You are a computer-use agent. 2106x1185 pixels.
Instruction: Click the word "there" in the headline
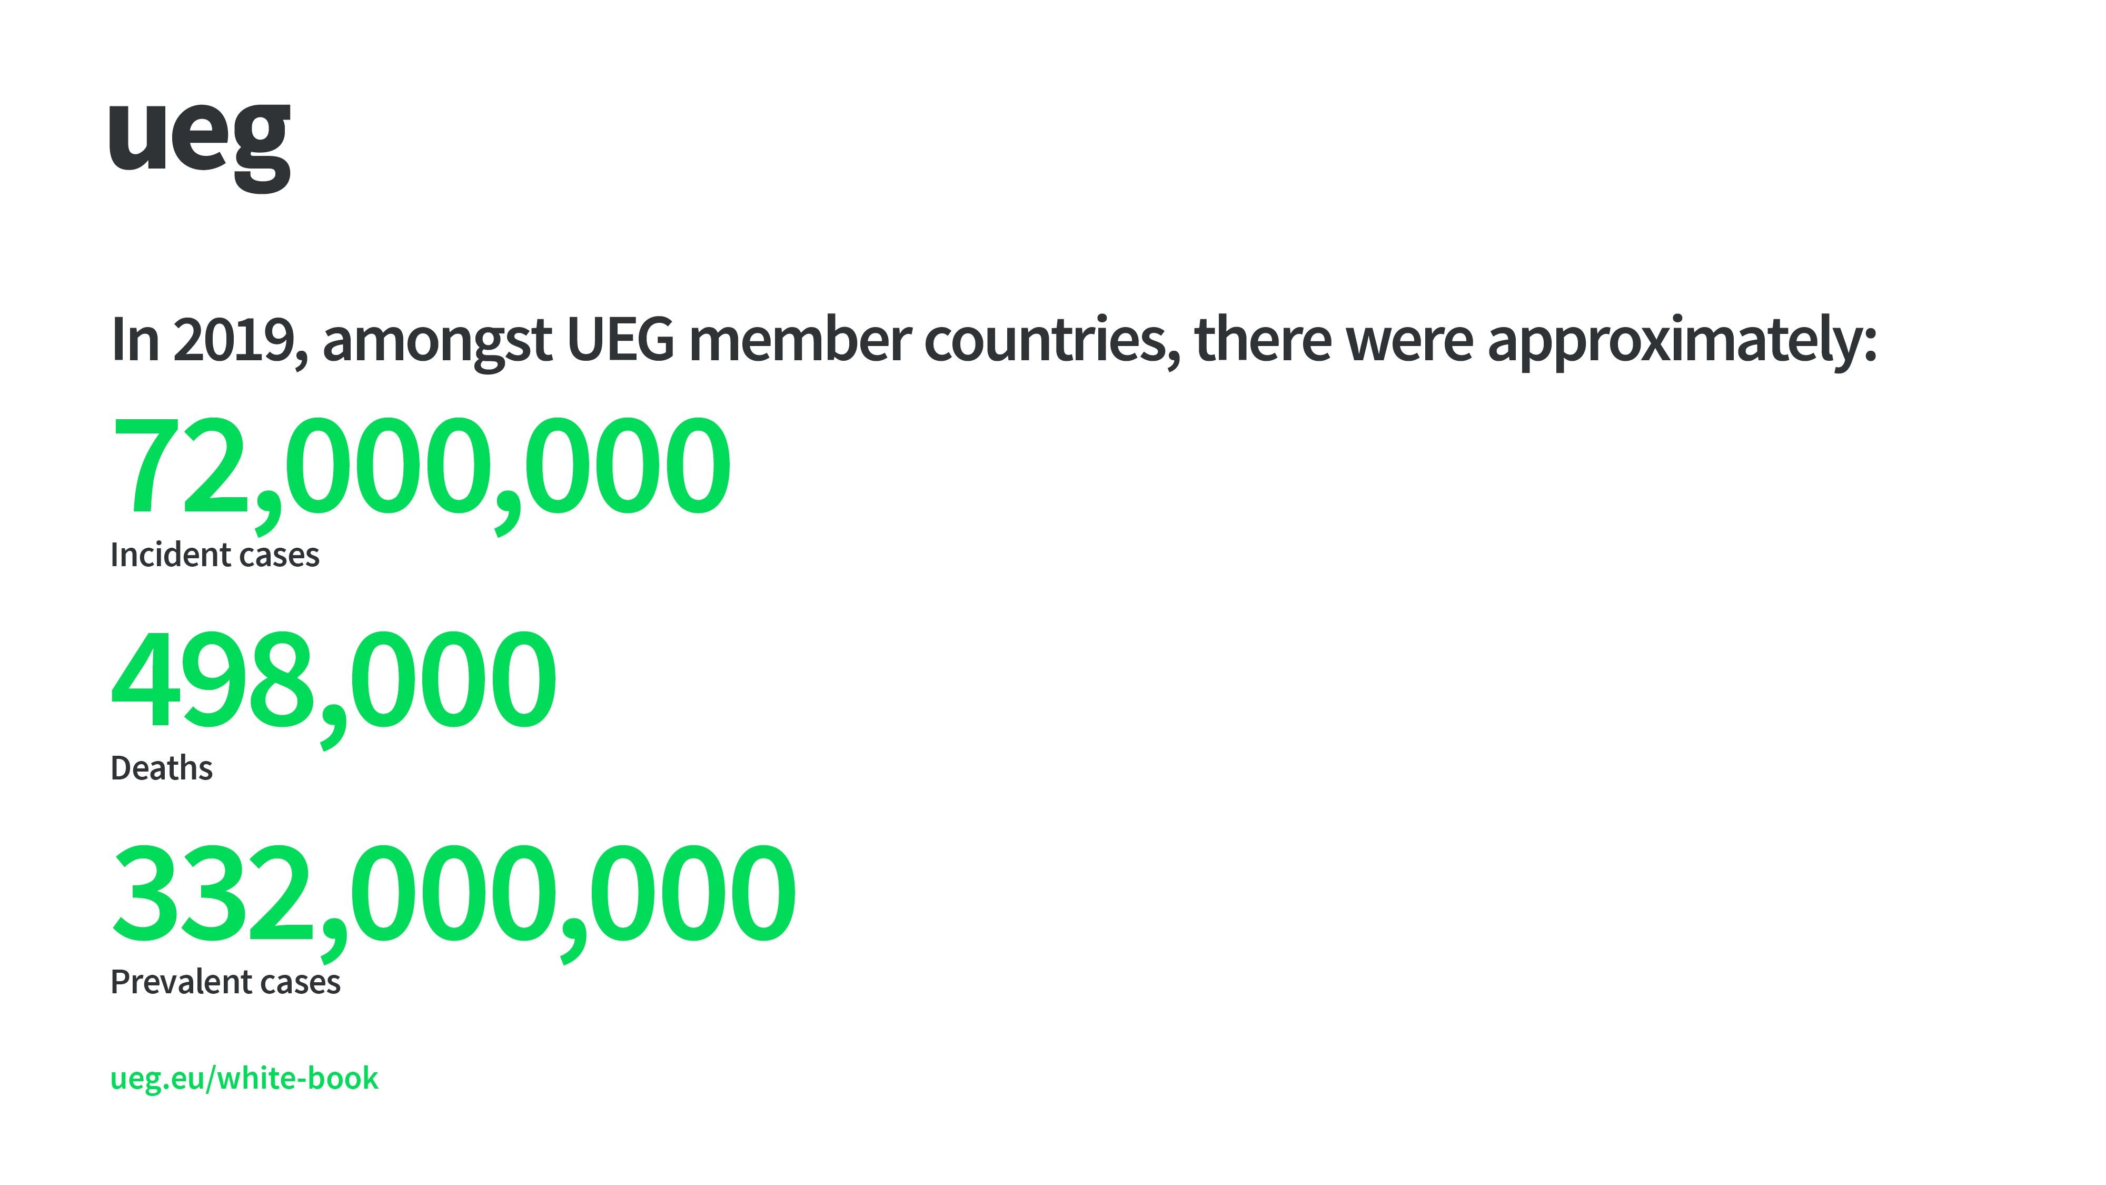tap(1263, 339)
